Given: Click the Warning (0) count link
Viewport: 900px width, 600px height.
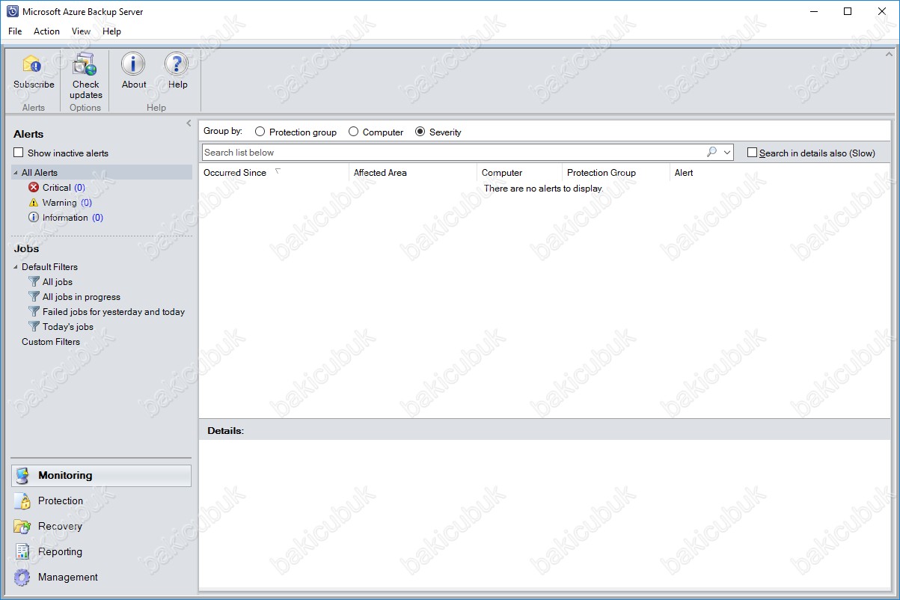Looking at the screenshot, I should [86, 203].
